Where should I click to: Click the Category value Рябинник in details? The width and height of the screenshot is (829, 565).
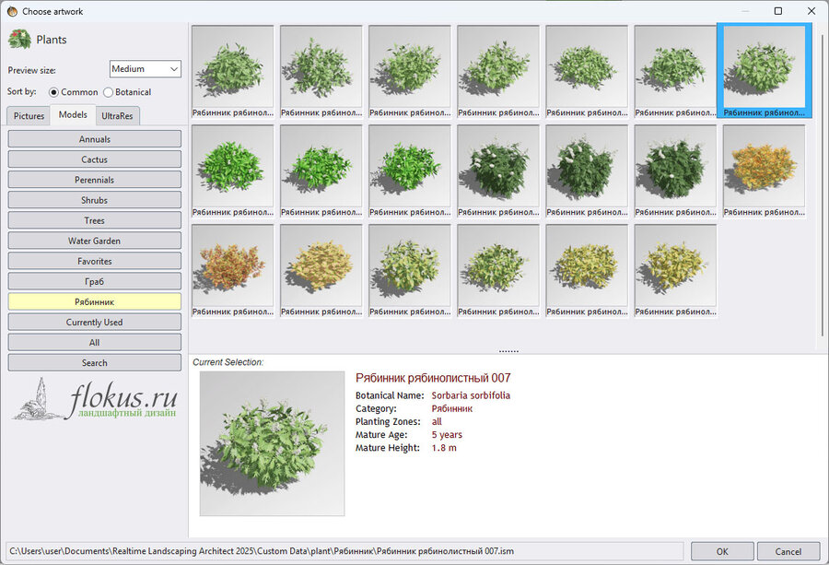tap(452, 408)
